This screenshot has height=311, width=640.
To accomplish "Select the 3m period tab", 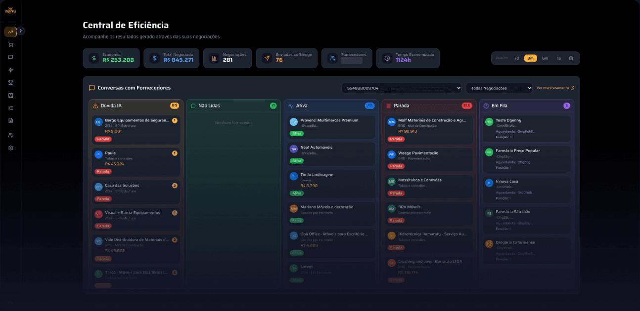I will pyautogui.click(x=530, y=58).
